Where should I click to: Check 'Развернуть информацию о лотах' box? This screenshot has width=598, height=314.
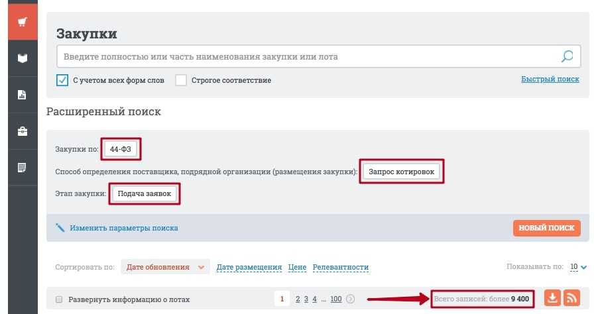tap(59, 299)
